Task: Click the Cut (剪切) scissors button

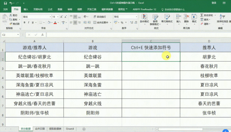Action: [x=13, y=15]
